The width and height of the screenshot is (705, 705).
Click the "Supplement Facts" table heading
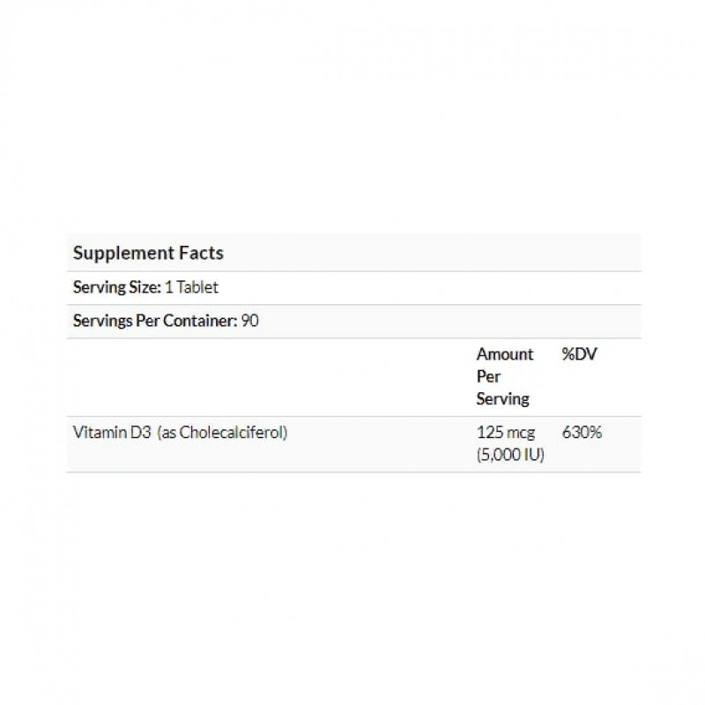148,253
